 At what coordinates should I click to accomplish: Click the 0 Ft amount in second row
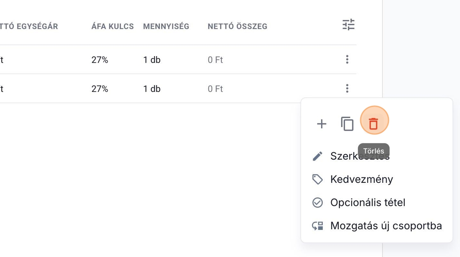coord(215,89)
